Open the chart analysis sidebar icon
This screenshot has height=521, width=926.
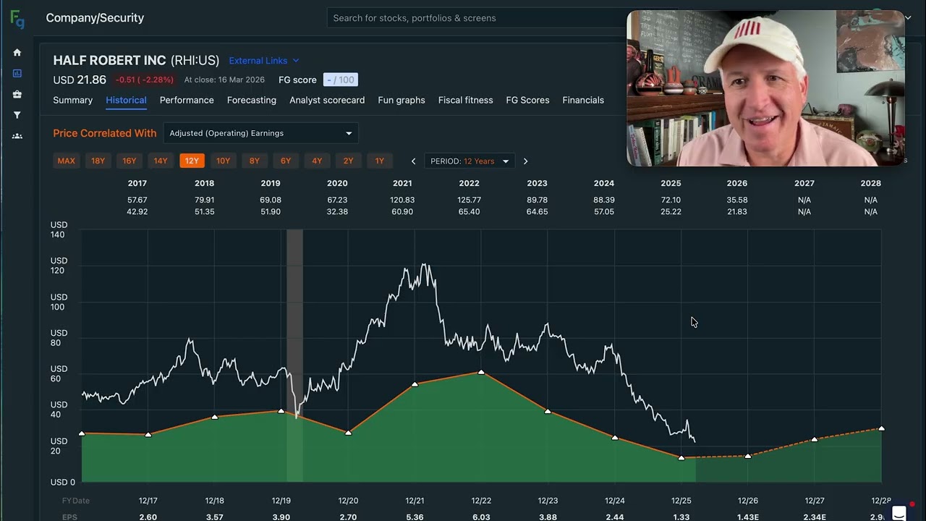tap(17, 73)
